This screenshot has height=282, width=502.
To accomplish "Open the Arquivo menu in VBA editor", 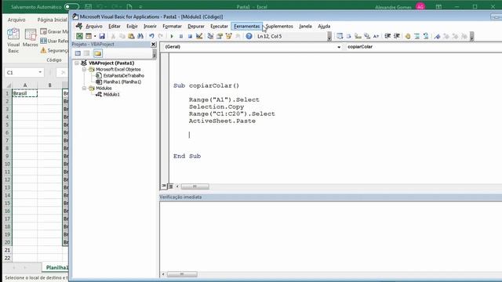I will pyautogui.click(x=94, y=26).
